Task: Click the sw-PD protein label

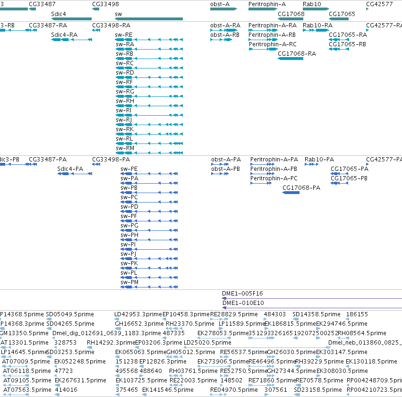Action: [x=129, y=207]
